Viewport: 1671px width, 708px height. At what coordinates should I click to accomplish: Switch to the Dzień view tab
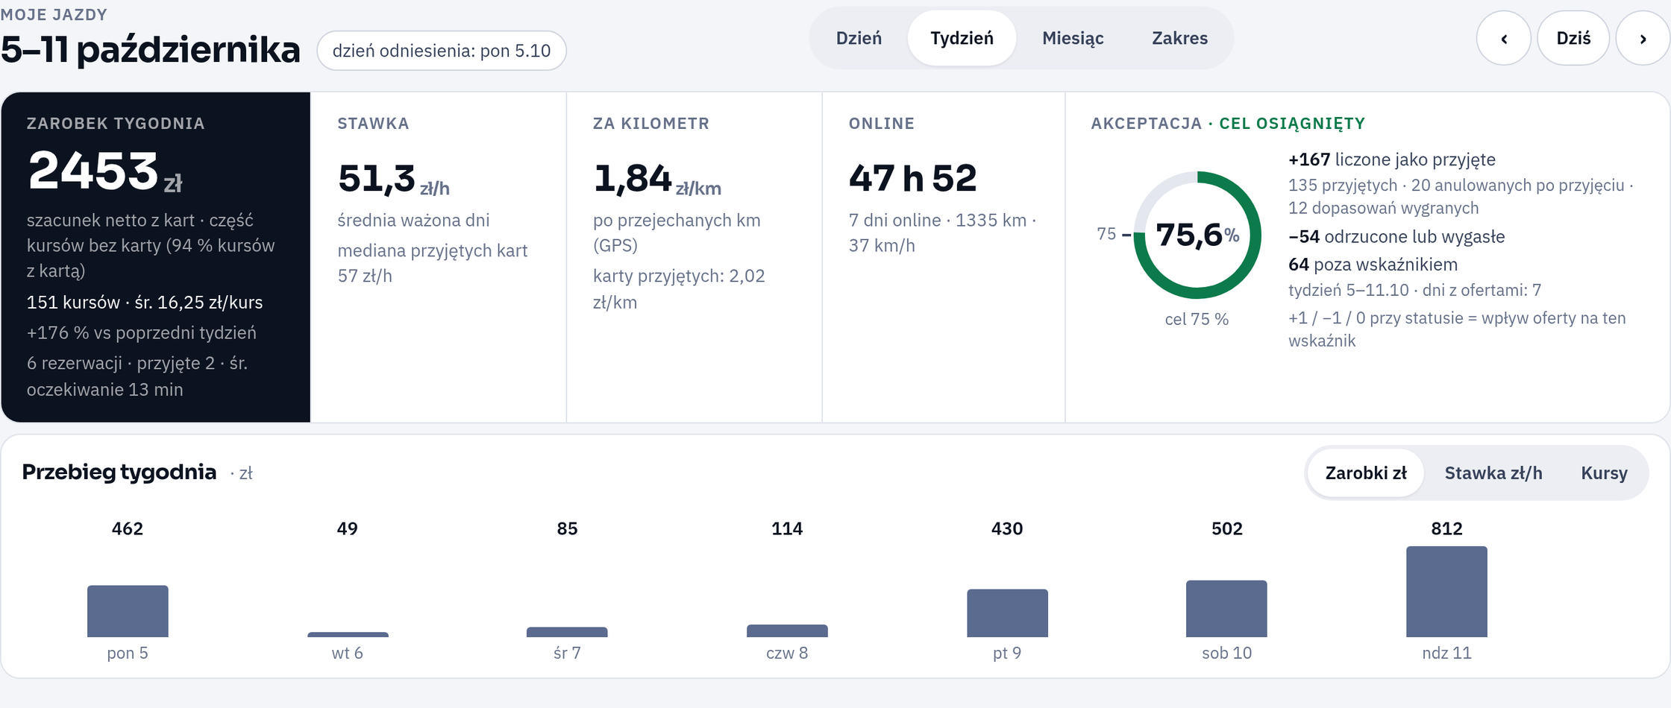859,39
